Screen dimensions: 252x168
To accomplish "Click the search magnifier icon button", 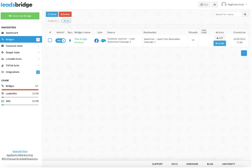I will [x=245, y=14].
